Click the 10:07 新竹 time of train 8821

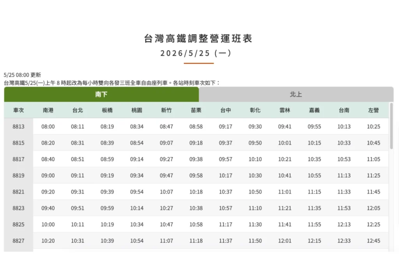[x=166, y=192]
